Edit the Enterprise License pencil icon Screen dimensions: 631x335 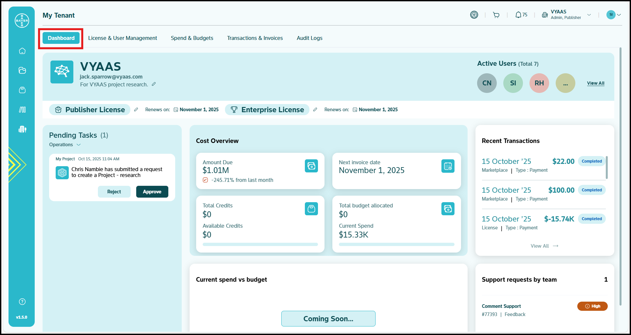pos(315,110)
